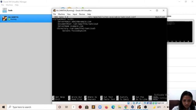Click nano's Where Is shortcut label
This screenshot has width=196, height=110.
click(92, 97)
